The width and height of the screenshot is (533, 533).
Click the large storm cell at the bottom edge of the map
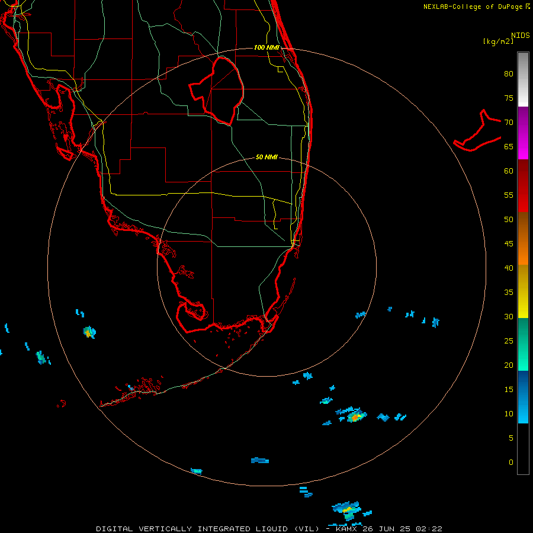coord(346,510)
